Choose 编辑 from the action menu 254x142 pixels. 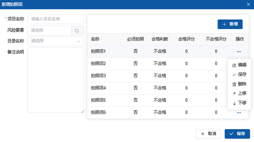[x=239, y=65]
